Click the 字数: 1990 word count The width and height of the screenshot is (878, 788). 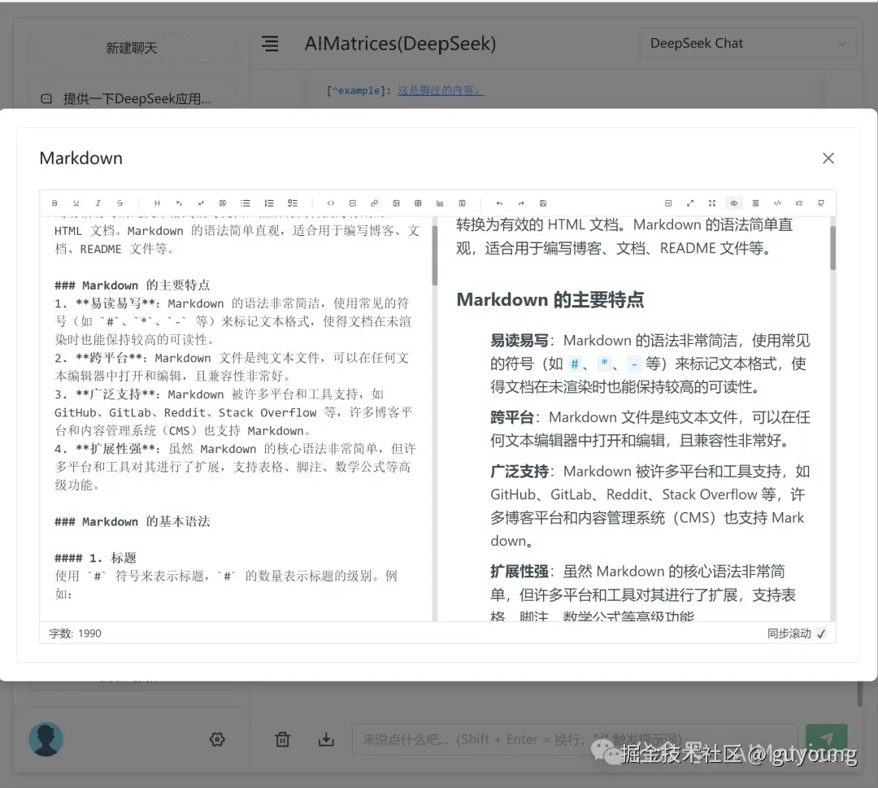point(75,633)
